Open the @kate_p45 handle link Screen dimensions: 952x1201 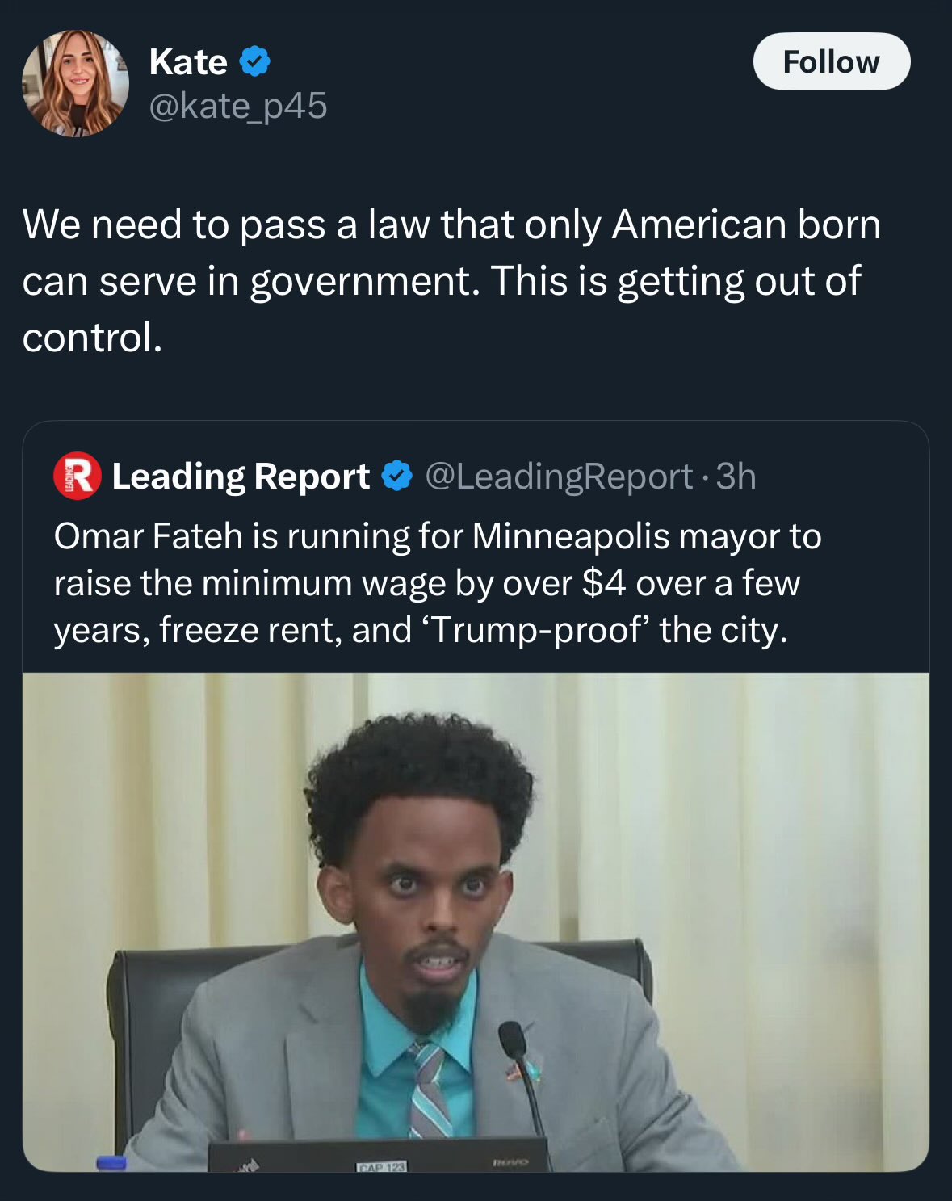tap(238, 105)
